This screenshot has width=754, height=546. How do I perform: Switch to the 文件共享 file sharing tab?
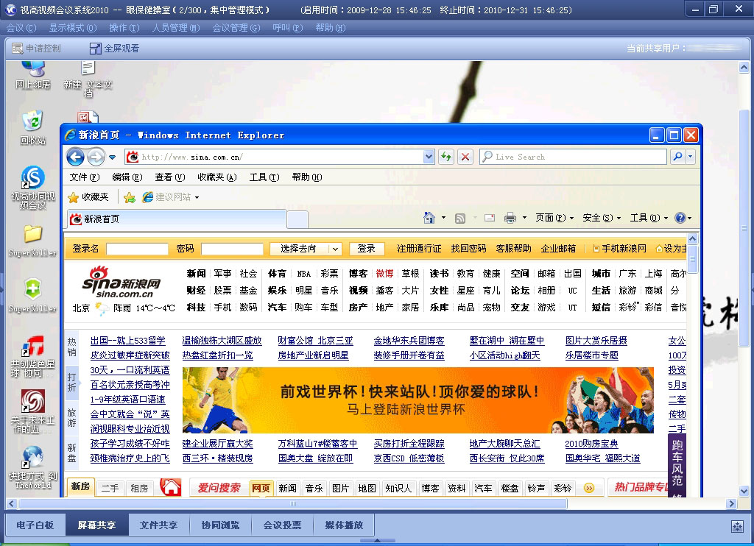[x=159, y=525]
